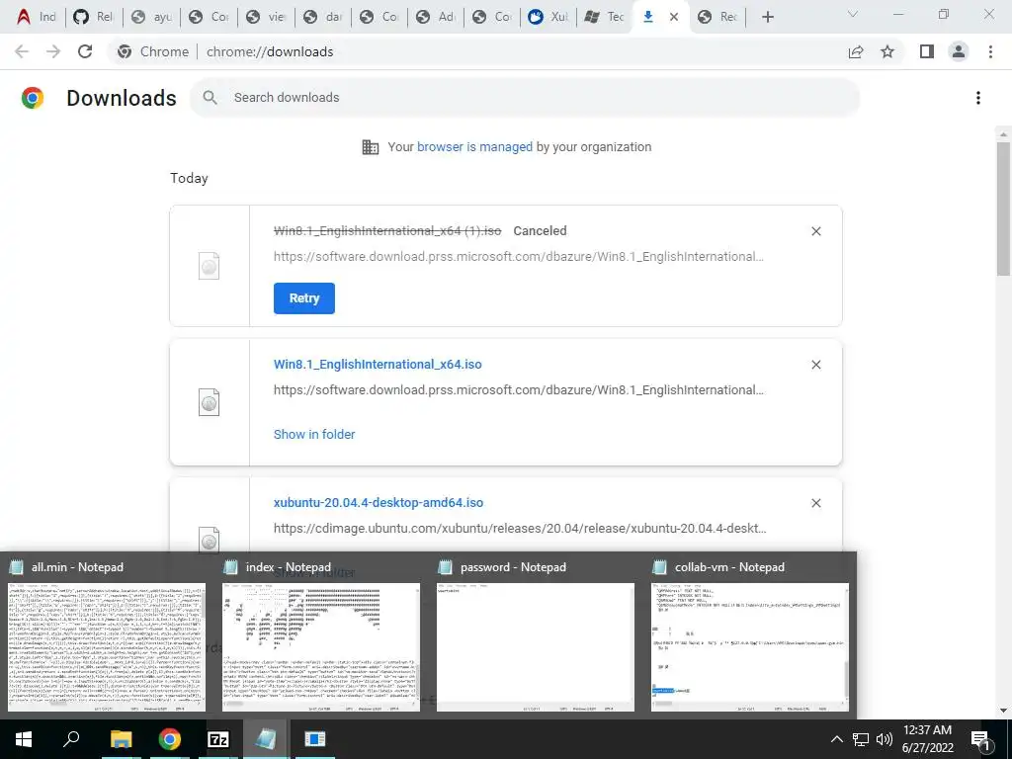Screen dimensions: 1012x759
Task: Click the Search downloads field
Action: (525, 98)
